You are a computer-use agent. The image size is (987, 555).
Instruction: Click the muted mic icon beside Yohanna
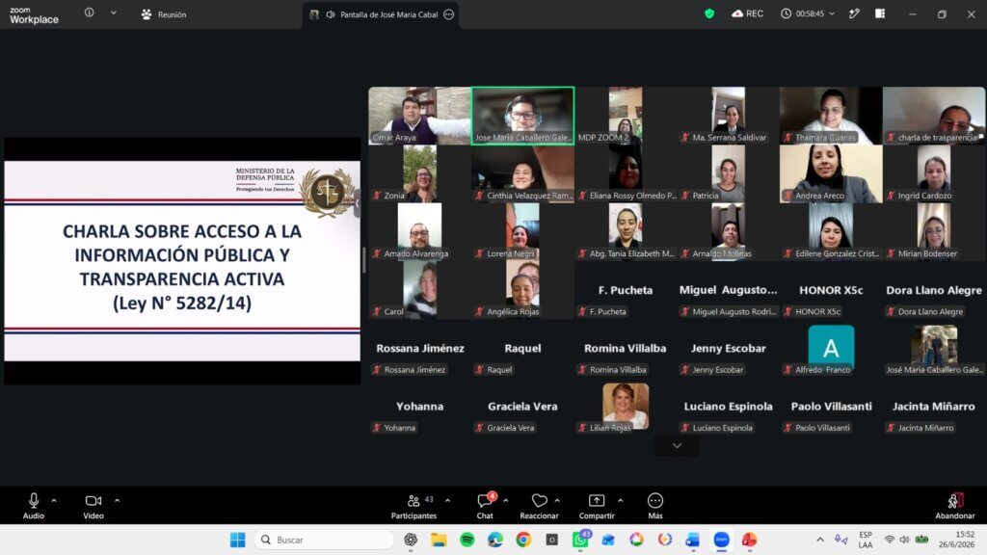click(x=377, y=428)
